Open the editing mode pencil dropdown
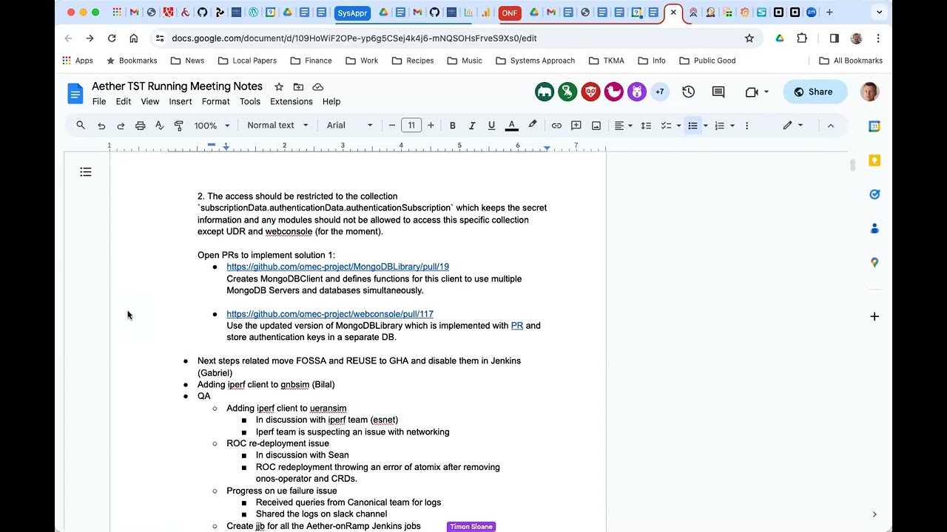This screenshot has width=947, height=532. [792, 126]
